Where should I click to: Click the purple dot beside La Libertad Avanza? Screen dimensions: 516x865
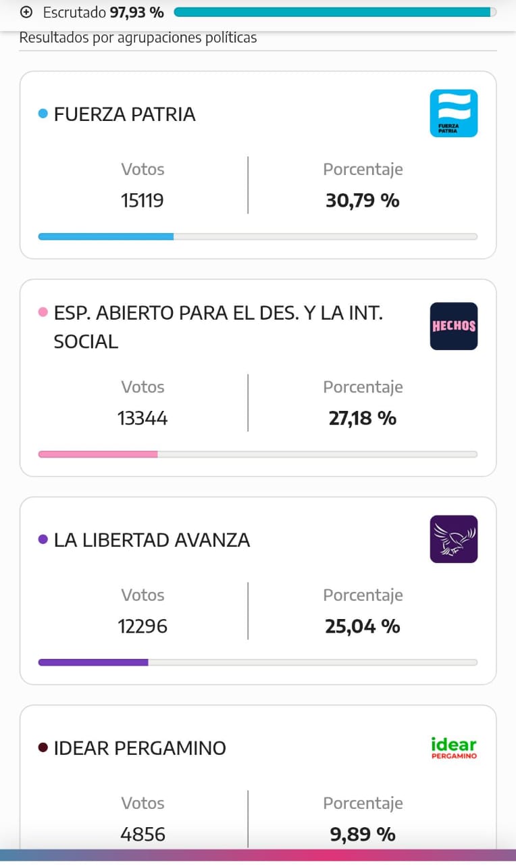[43, 539]
